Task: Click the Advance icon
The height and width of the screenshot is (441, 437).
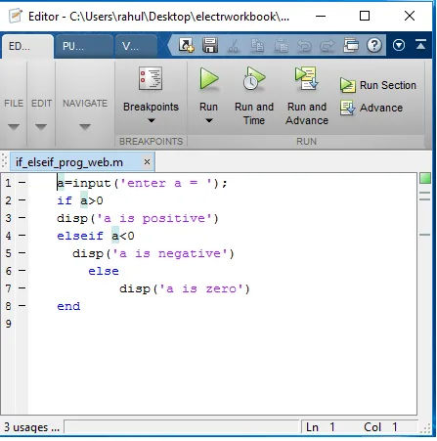Action: 348,108
